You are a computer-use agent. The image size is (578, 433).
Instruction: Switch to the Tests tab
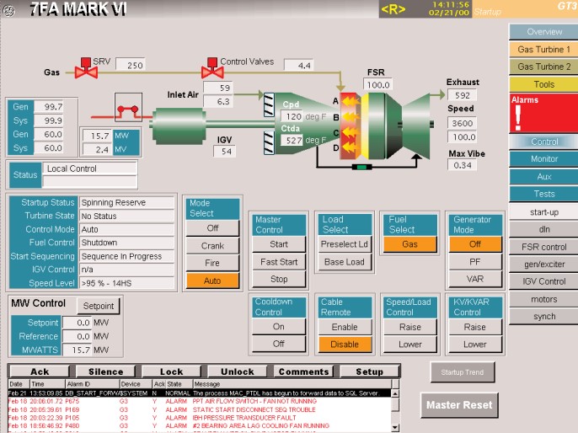coord(543,194)
